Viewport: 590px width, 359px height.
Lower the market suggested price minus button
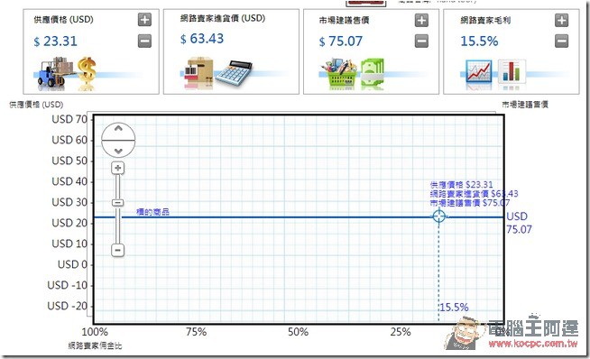coord(421,41)
